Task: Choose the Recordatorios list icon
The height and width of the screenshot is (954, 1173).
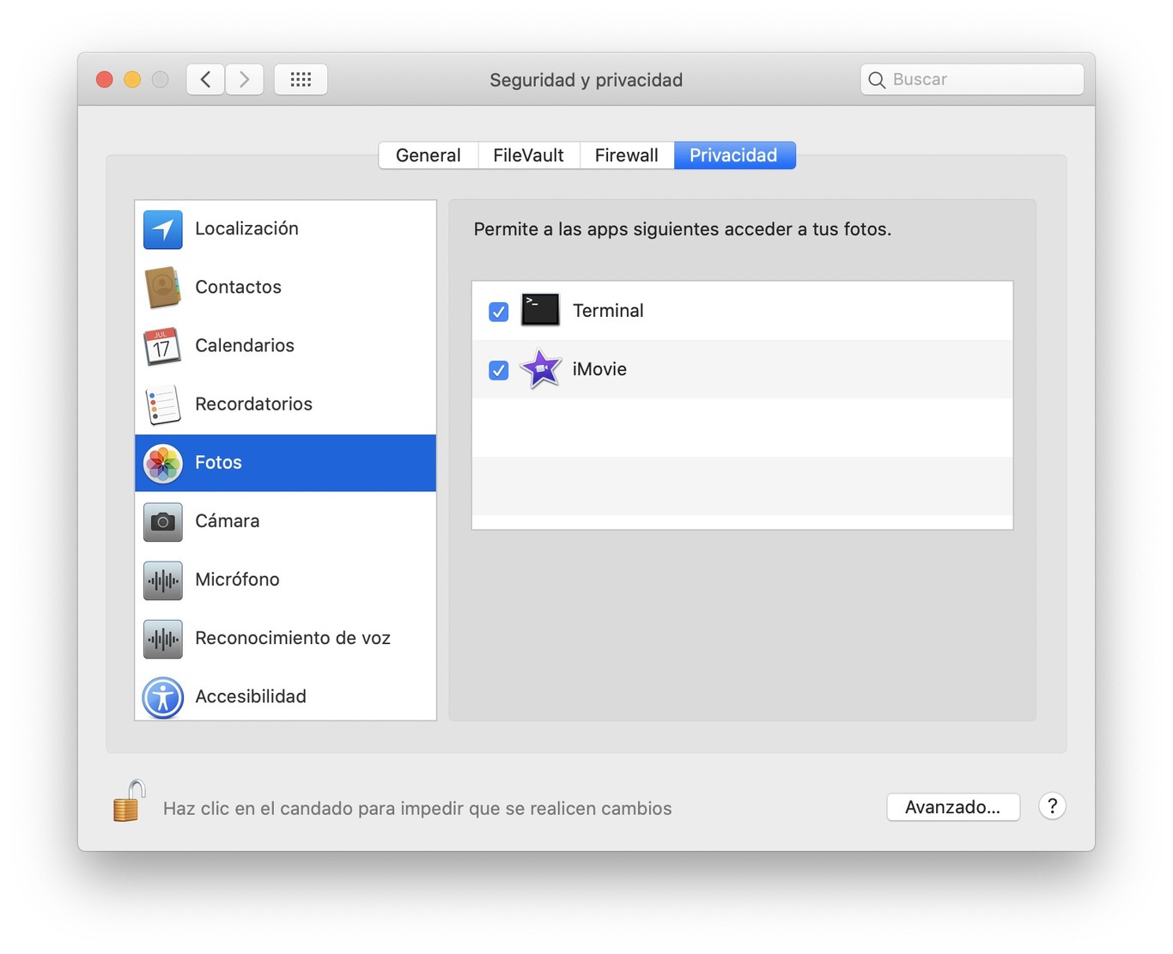Action: point(162,404)
